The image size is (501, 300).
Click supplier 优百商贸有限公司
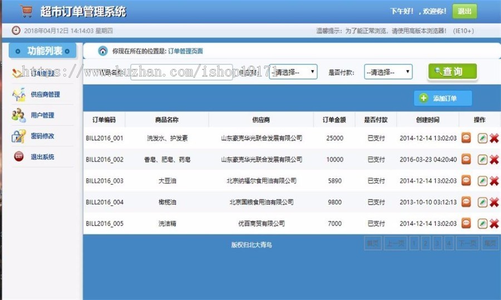pyautogui.click(x=262, y=223)
